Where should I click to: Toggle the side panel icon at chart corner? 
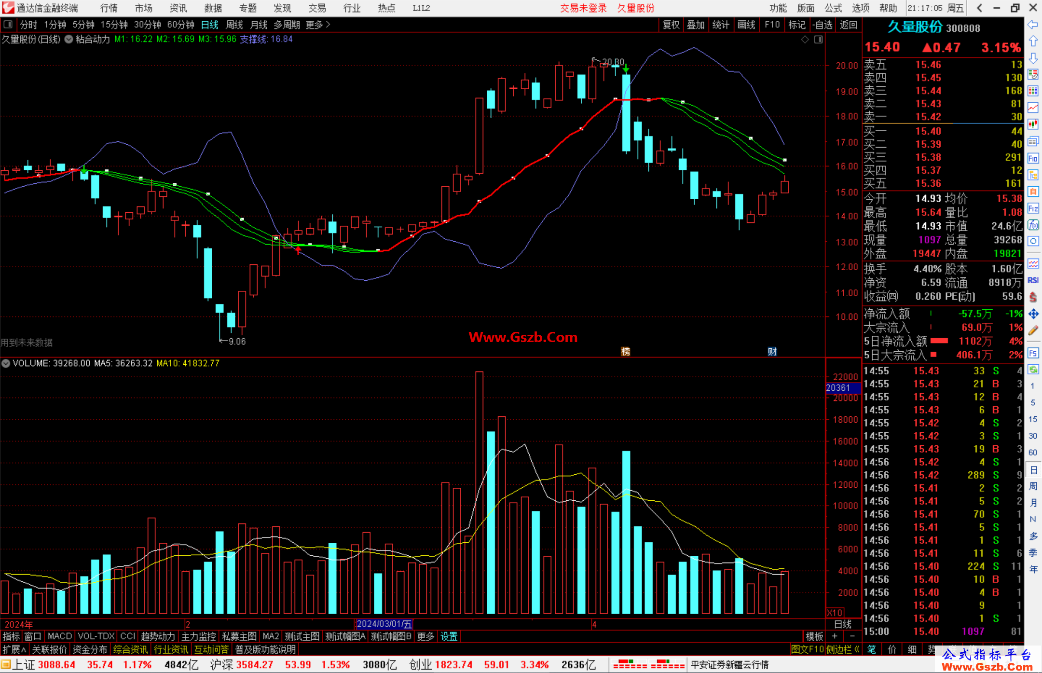coord(818,40)
